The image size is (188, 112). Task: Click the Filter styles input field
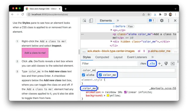[x=109, y=64]
